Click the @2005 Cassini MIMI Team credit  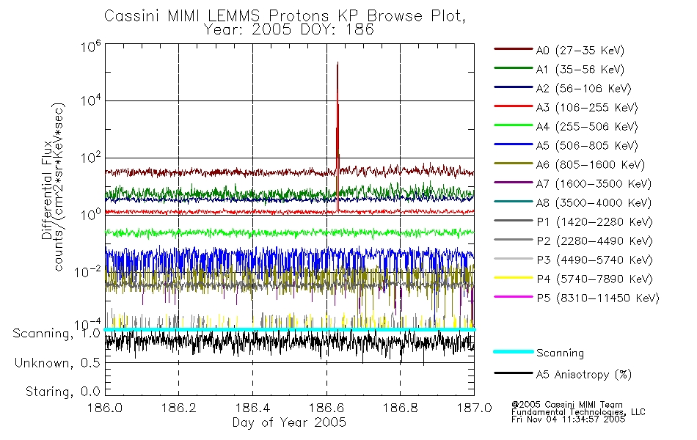pos(566,405)
